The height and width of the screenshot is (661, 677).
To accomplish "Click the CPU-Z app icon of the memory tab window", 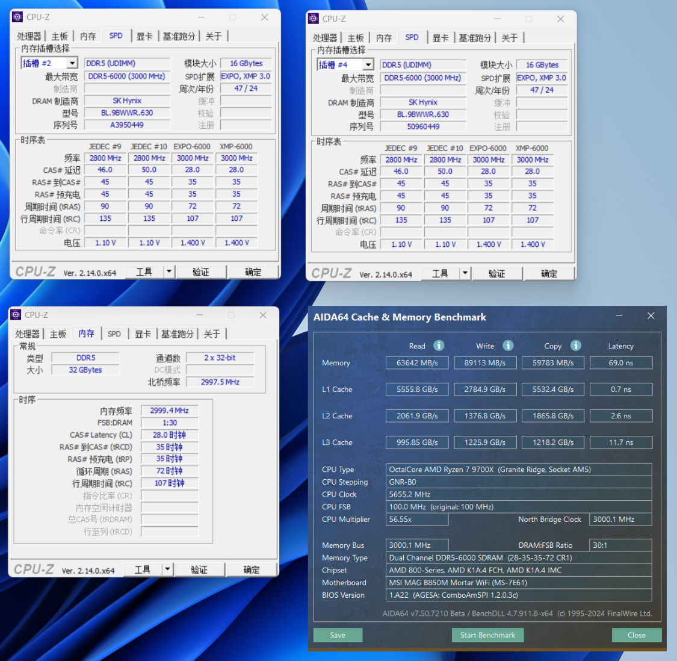I will (16, 315).
